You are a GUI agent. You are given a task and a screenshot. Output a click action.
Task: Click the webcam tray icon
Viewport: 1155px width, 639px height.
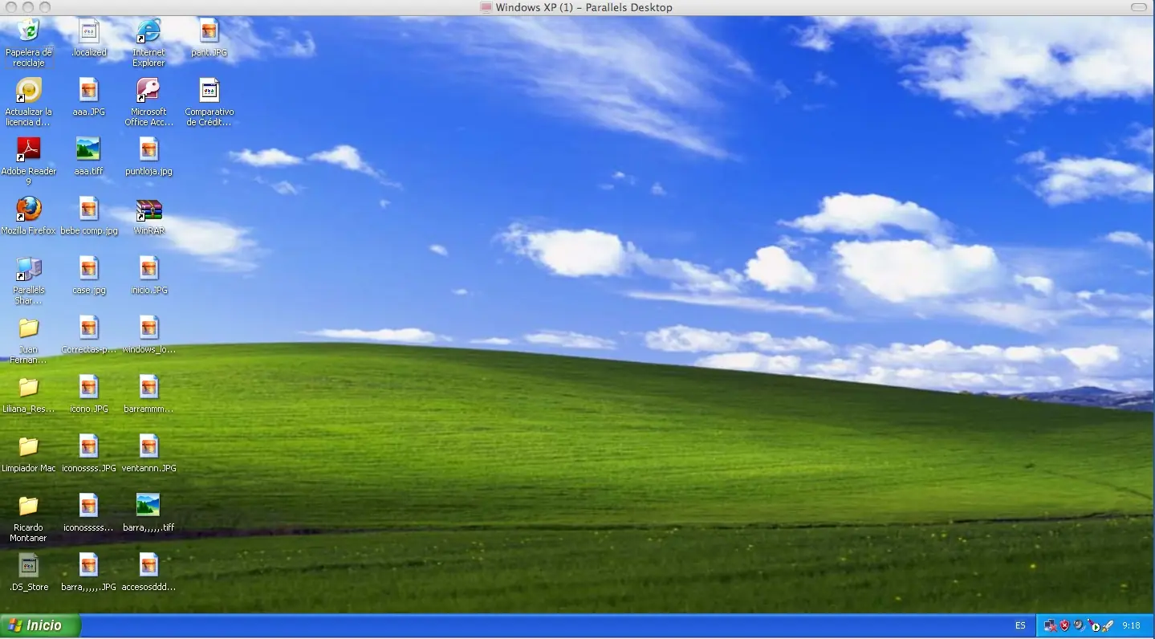(1080, 625)
